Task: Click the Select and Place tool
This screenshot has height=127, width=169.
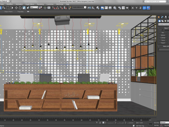Action: 28,8
